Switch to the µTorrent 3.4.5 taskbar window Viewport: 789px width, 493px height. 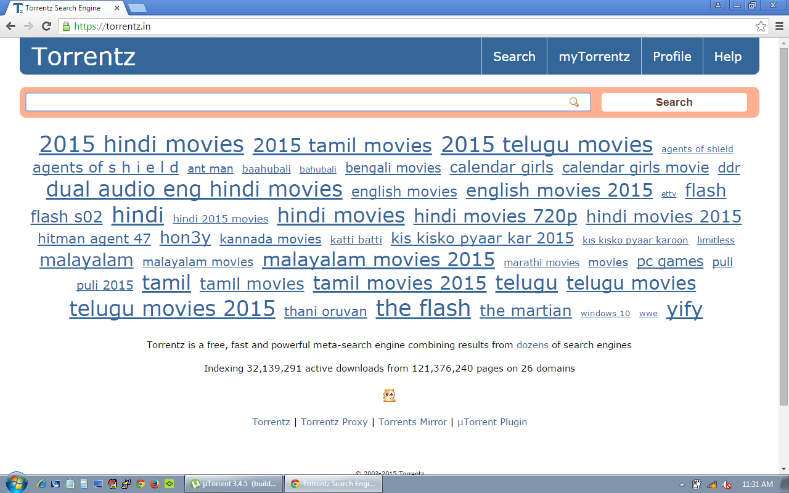point(234,484)
